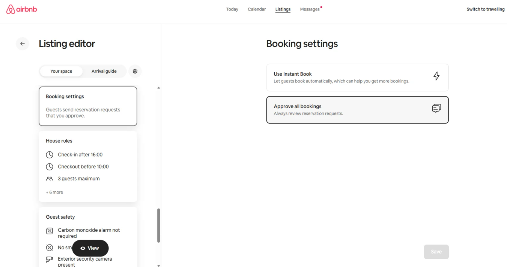Click the sidebar scroll up arrow

click(x=158, y=88)
